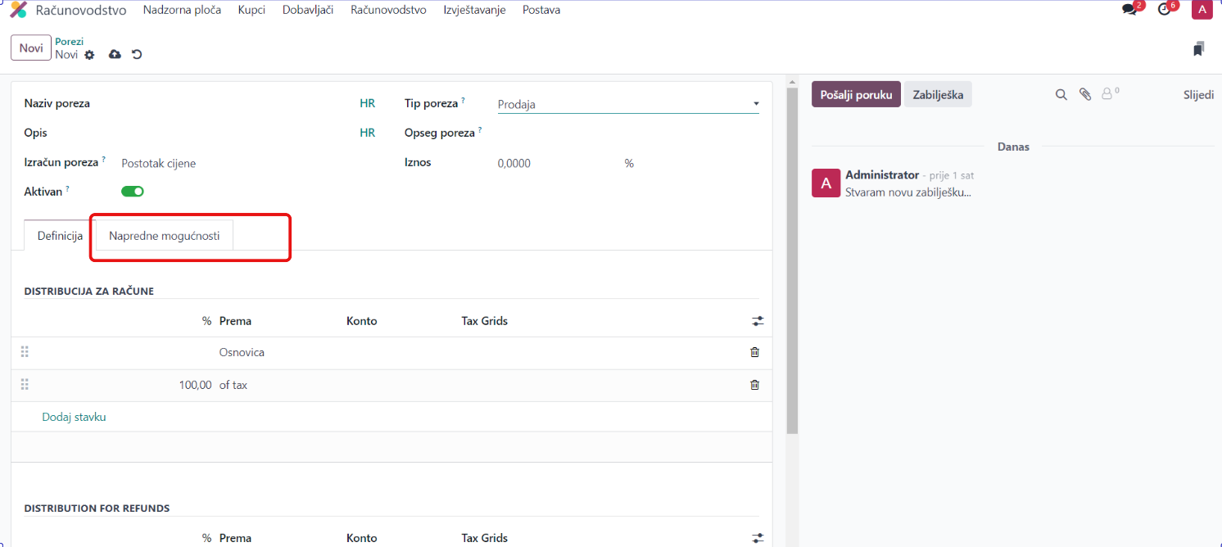This screenshot has height=547, width=1222.
Task: Switch to the Napredne mogućnosti tab
Action: click(x=164, y=236)
